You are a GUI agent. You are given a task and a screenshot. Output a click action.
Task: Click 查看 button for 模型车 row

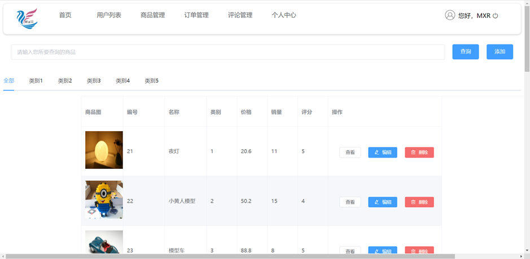(x=350, y=251)
